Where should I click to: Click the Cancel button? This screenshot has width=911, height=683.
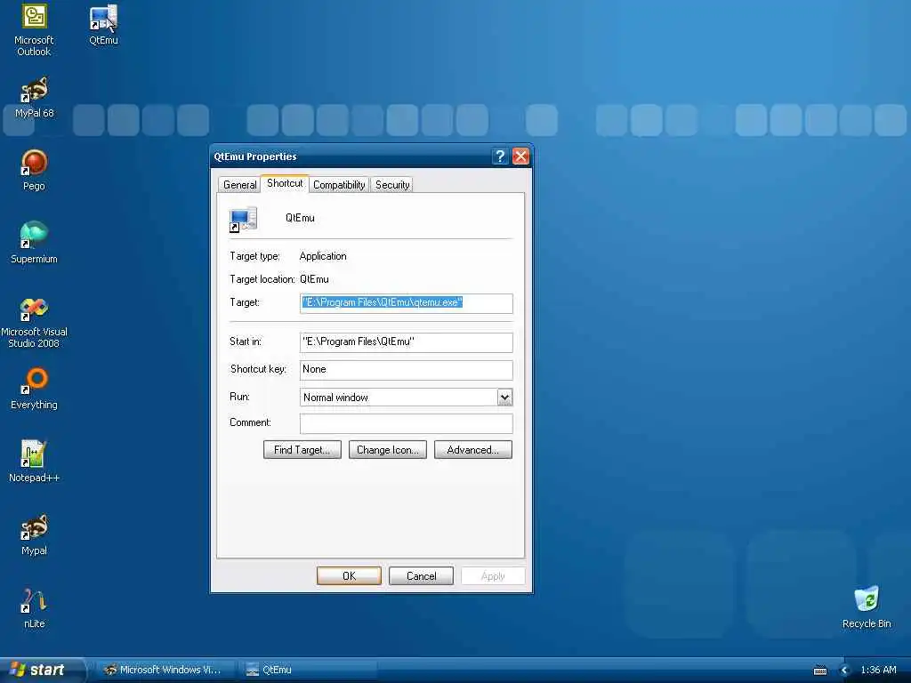(421, 576)
